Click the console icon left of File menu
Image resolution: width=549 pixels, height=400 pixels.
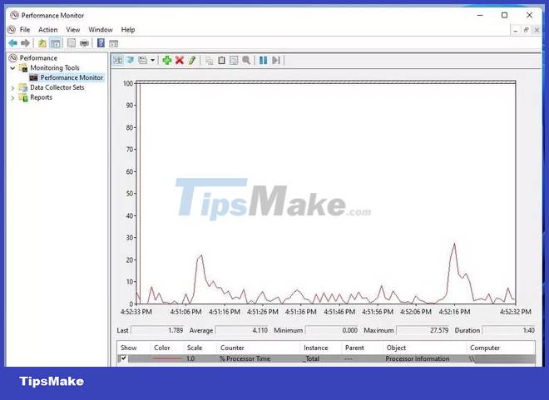point(12,29)
